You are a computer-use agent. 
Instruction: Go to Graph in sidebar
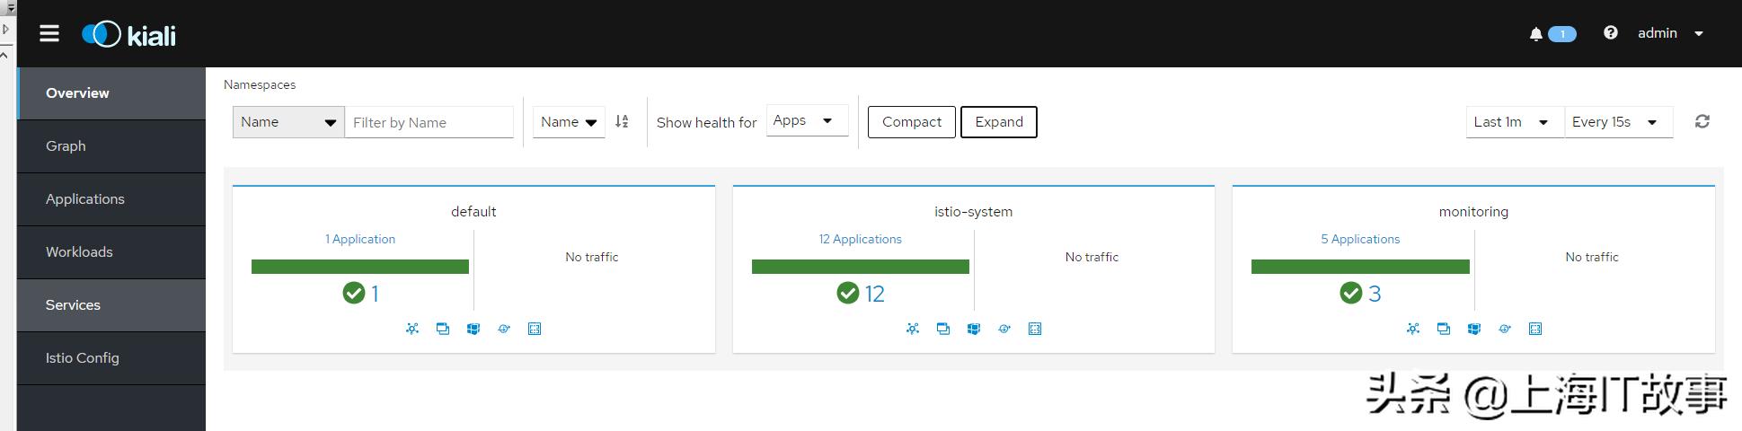[66, 146]
